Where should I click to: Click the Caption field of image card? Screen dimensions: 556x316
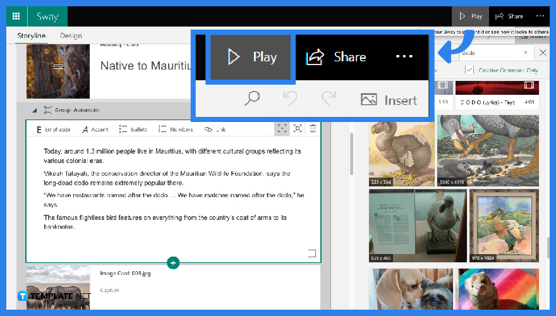pyautogui.click(x=109, y=290)
